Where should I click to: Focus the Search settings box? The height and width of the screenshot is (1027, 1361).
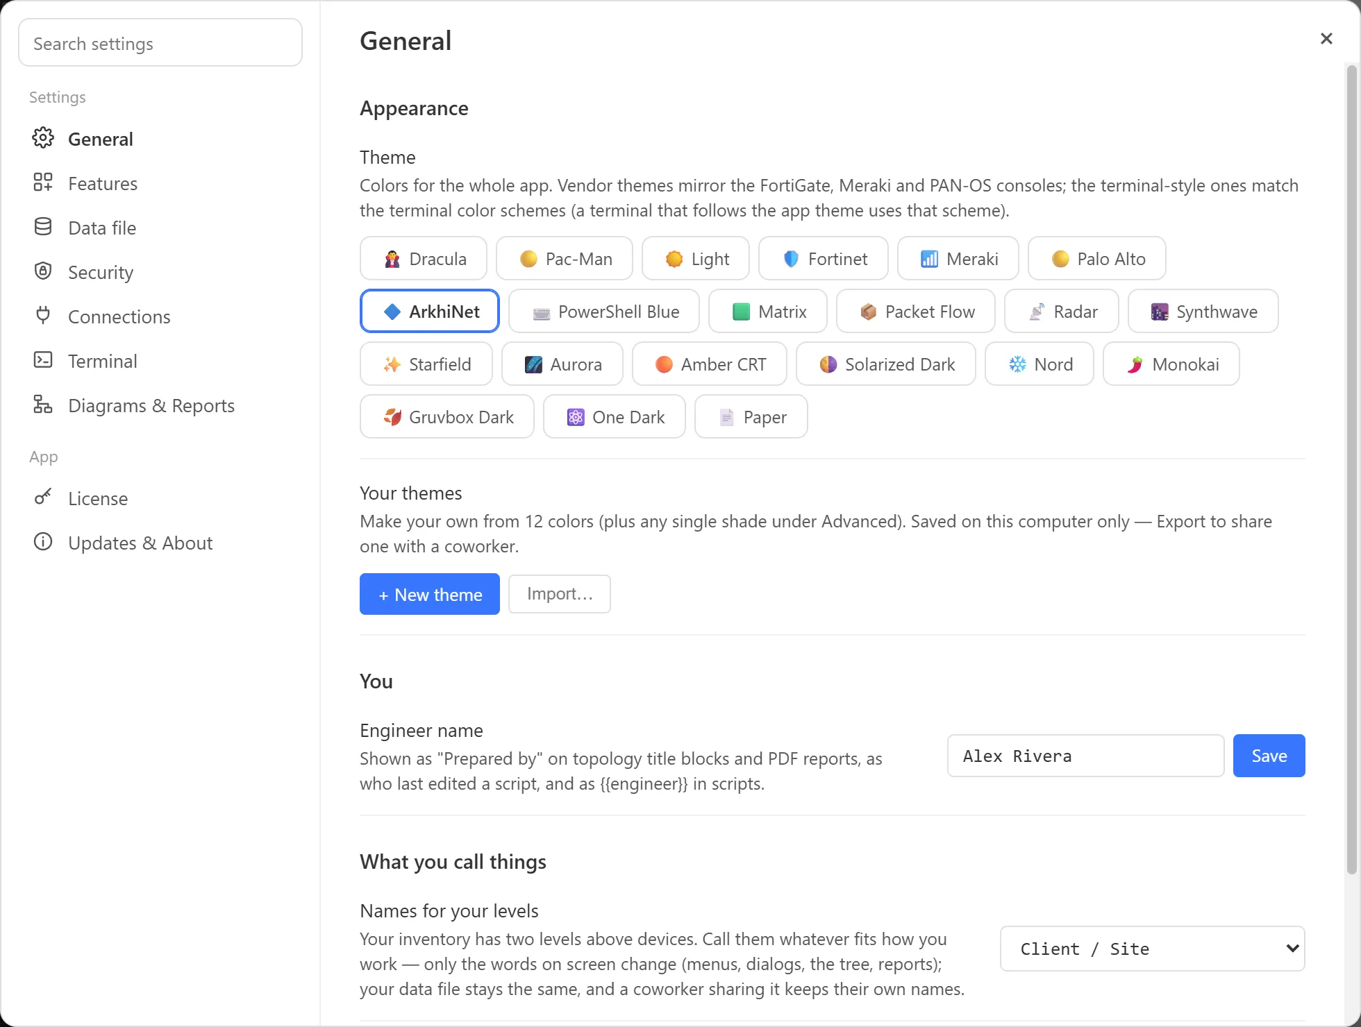tap(160, 43)
